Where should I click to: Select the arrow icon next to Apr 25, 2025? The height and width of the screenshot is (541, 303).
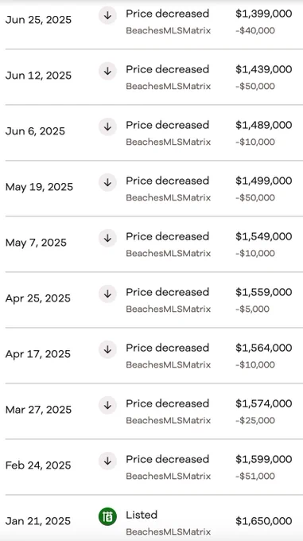tap(107, 294)
